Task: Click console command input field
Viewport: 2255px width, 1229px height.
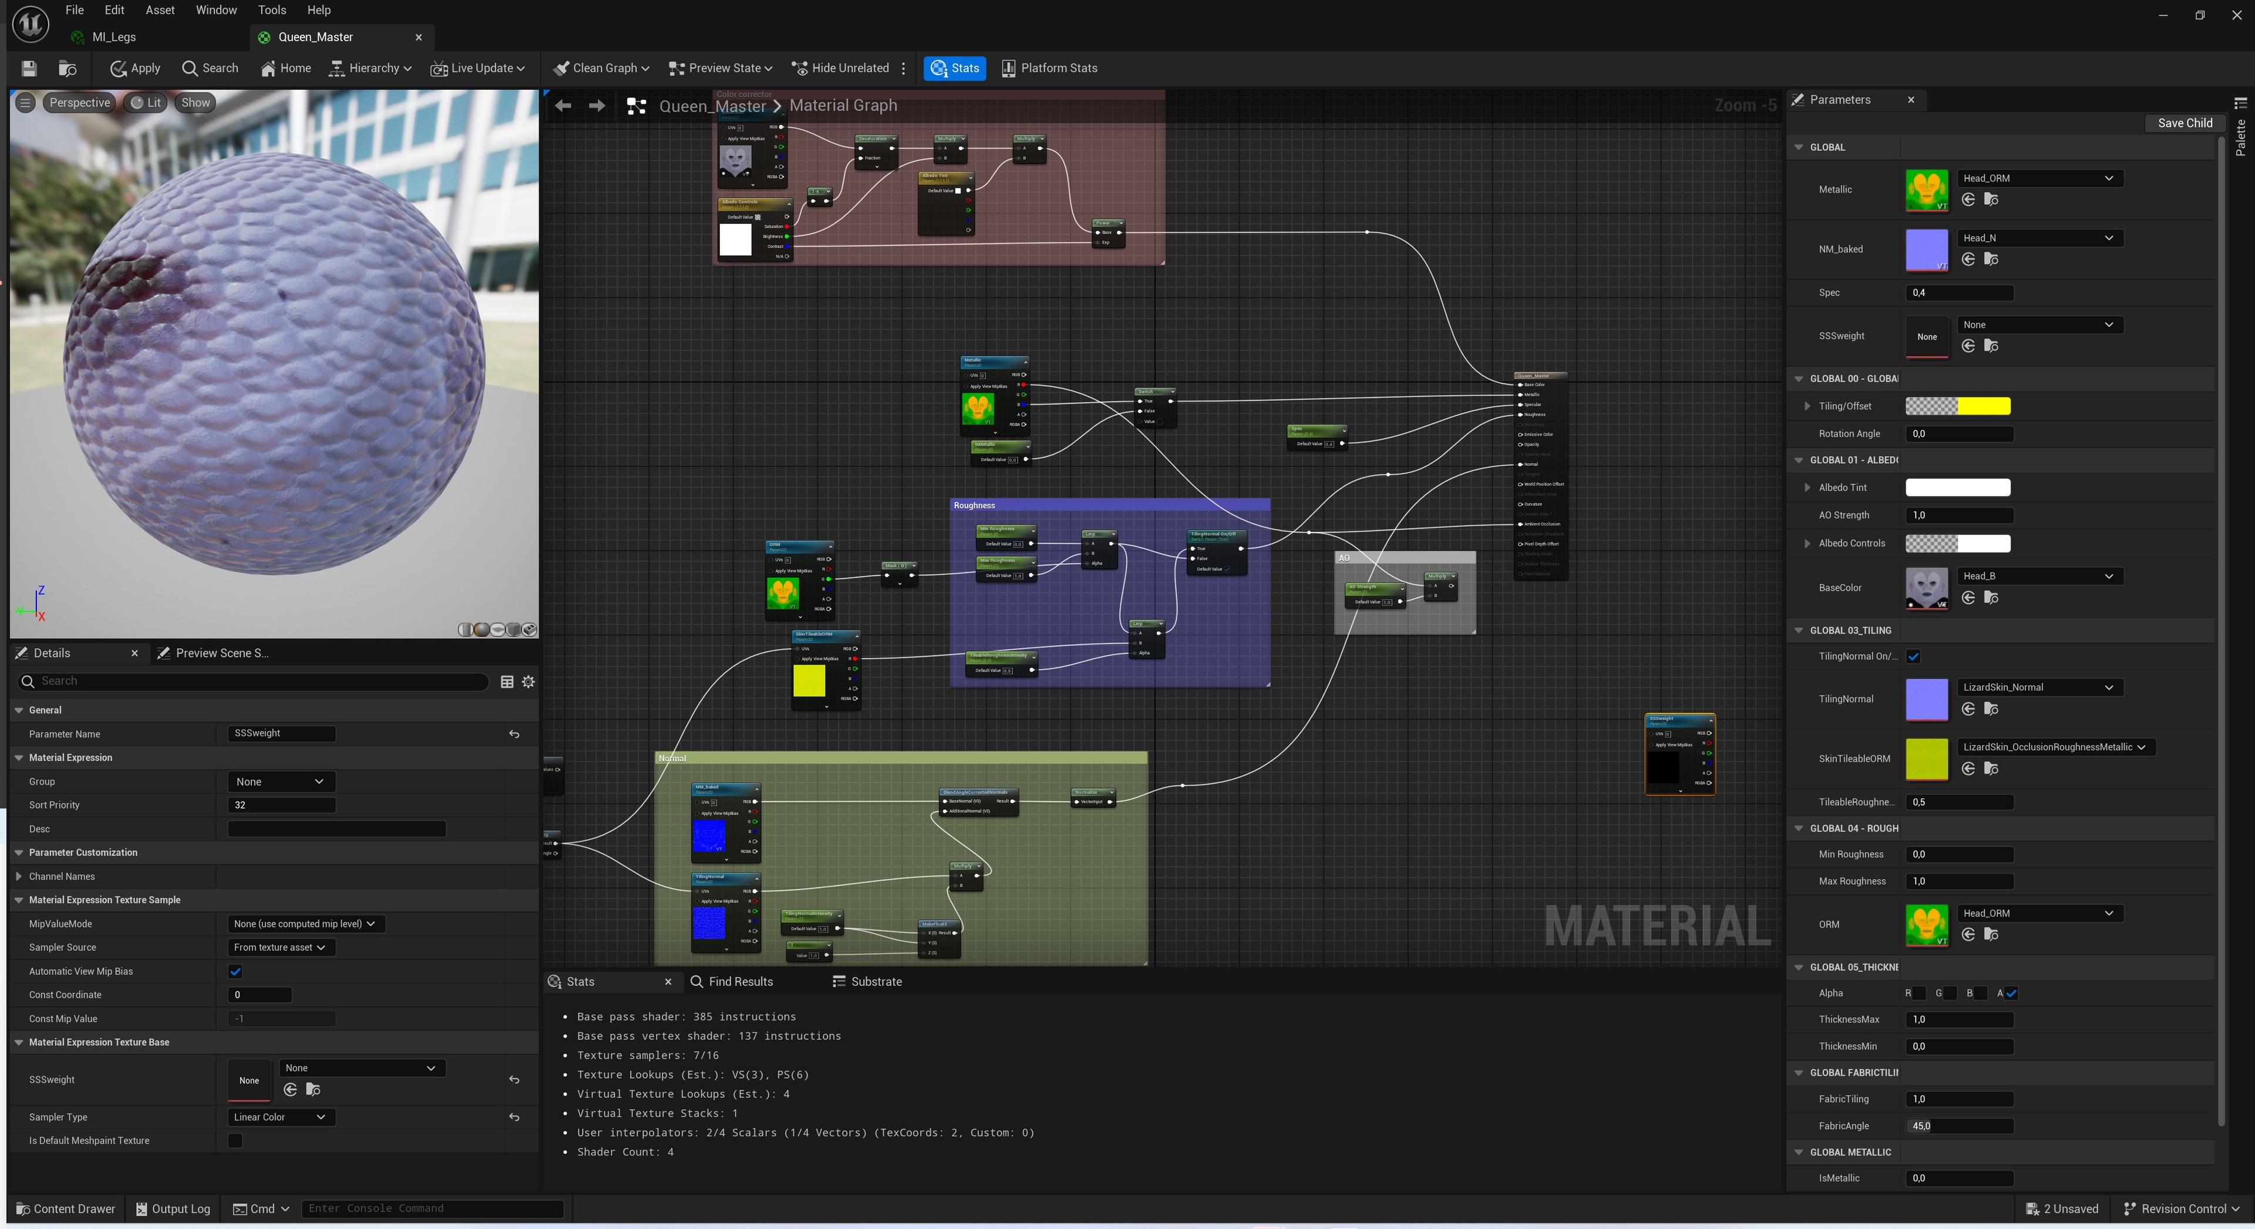Action: click(432, 1209)
